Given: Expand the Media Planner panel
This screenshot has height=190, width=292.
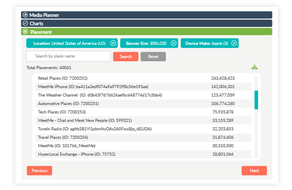Looking at the screenshot, I should point(147,15).
